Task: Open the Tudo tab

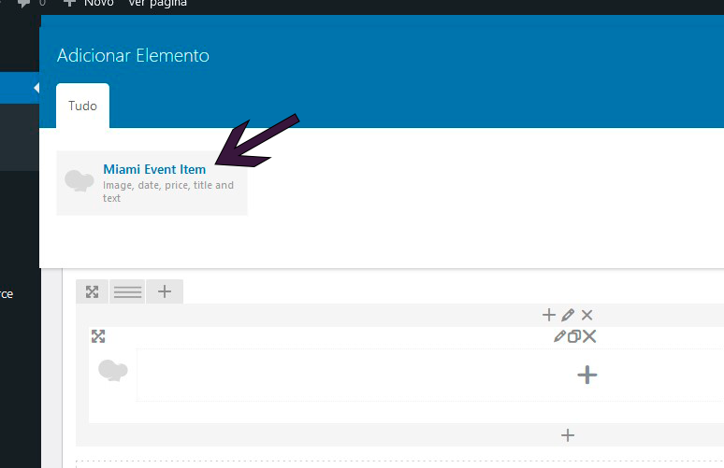Action: (x=82, y=106)
